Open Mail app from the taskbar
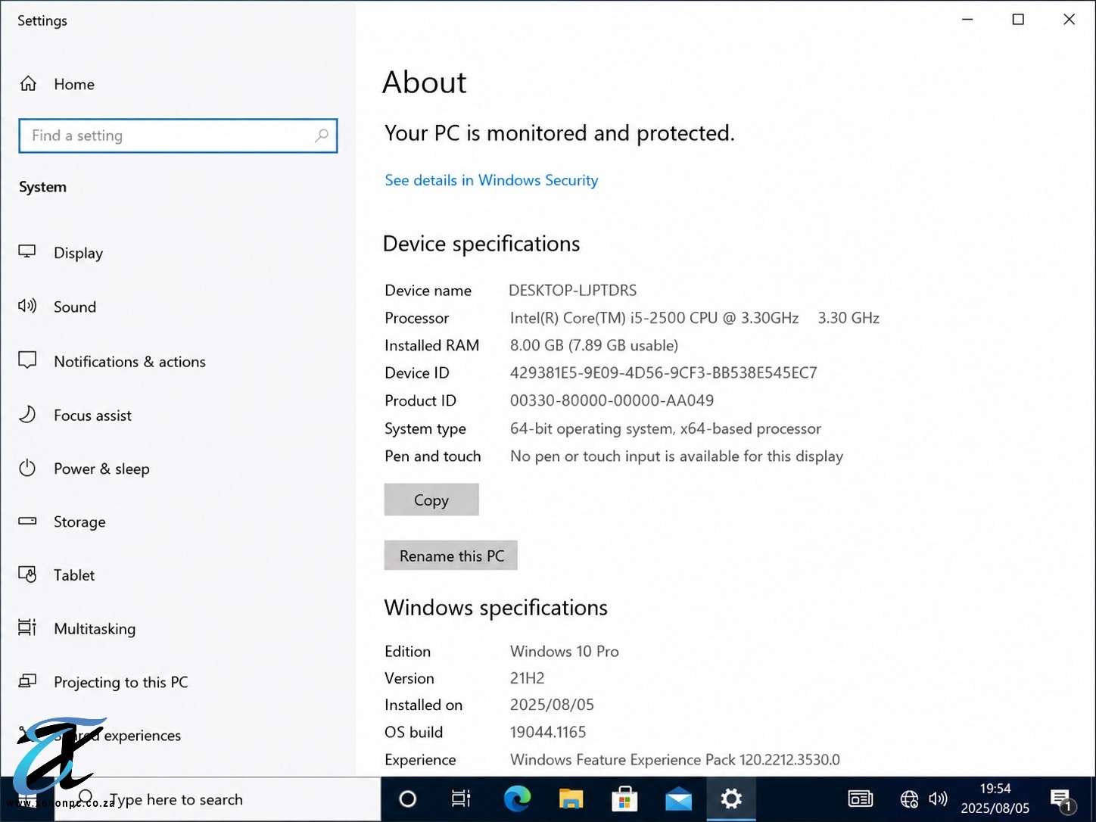Screen dimensions: 1096x822 678,799
